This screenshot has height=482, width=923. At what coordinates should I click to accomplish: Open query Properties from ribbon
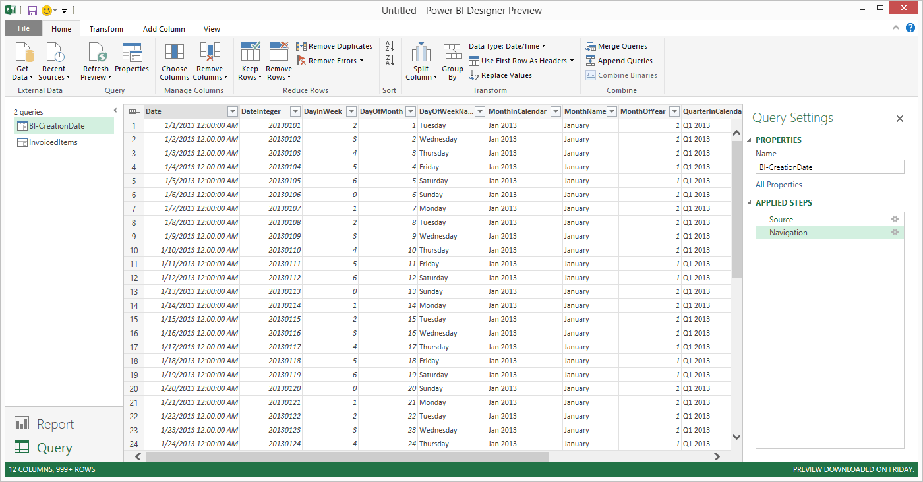point(132,58)
